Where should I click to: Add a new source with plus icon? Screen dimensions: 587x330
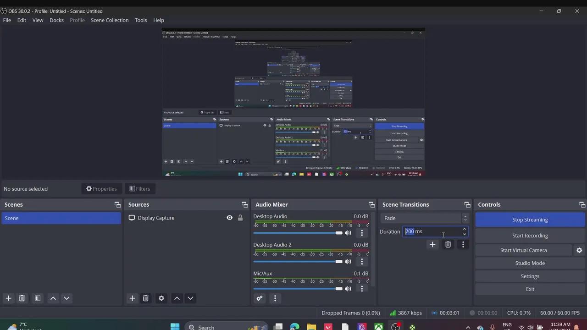click(x=132, y=298)
